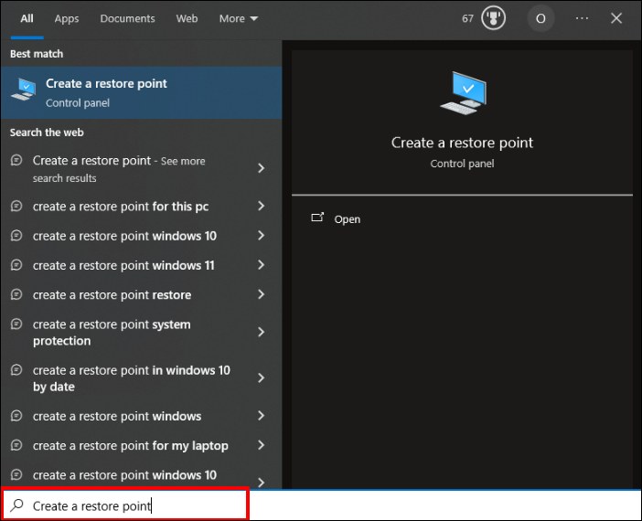The image size is (642, 521).
Task: Choose 'create a restore point restore' suggestion
Action: pyautogui.click(x=112, y=294)
